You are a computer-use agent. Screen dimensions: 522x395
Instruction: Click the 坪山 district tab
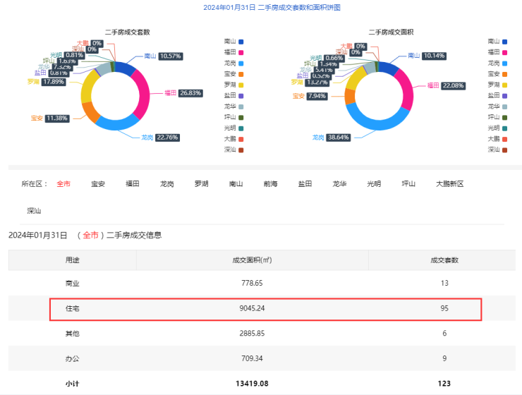click(x=408, y=184)
